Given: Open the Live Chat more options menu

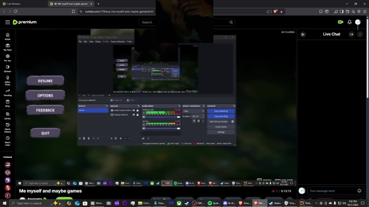Looking at the screenshot, I should click(x=360, y=34).
